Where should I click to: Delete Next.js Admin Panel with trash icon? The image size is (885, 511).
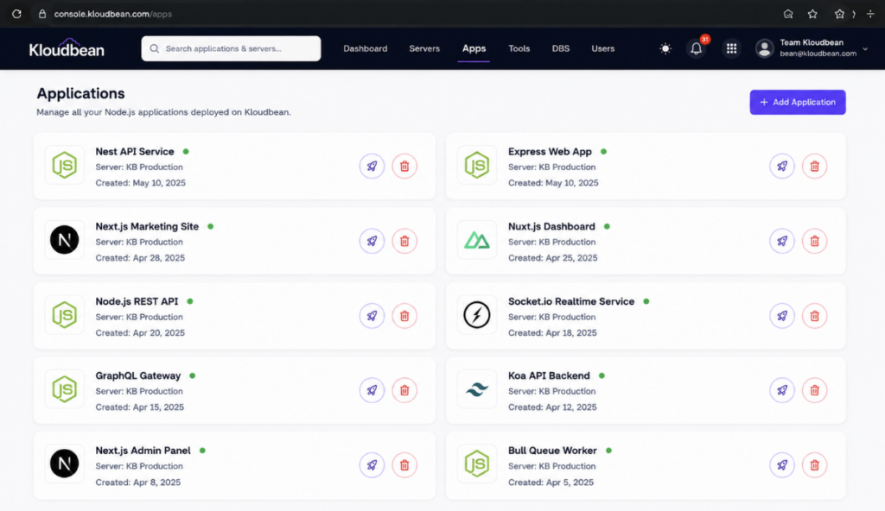pos(404,465)
